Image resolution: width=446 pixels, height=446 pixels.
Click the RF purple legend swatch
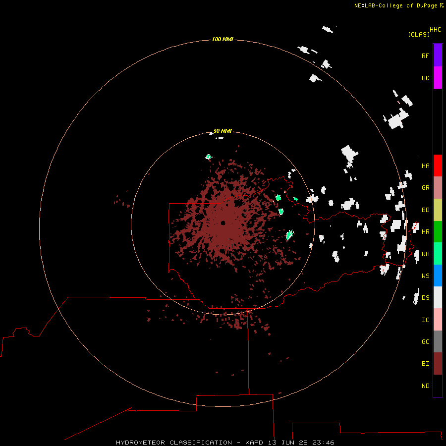click(438, 56)
